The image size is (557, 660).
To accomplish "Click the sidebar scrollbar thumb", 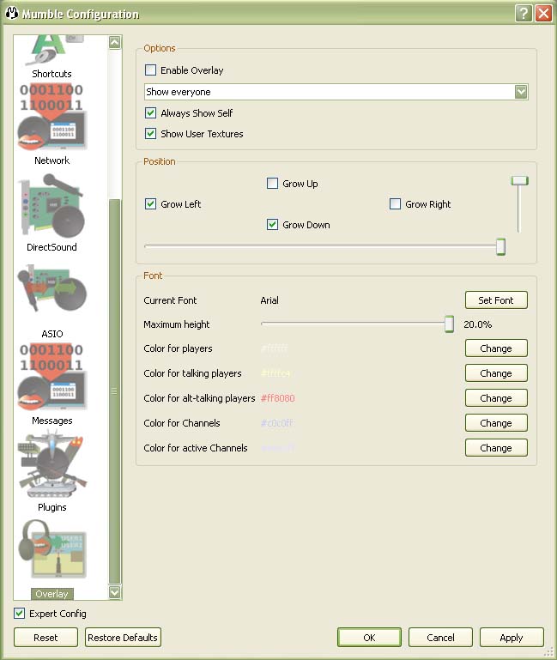I will click(114, 391).
